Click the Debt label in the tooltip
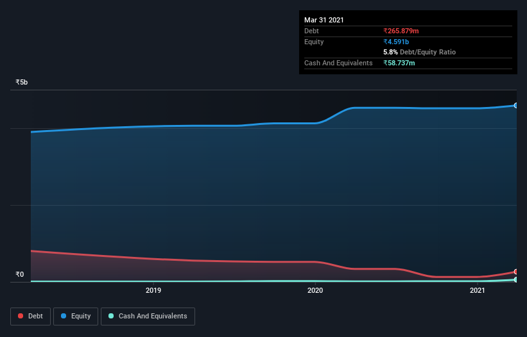 pyautogui.click(x=311, y=31)
